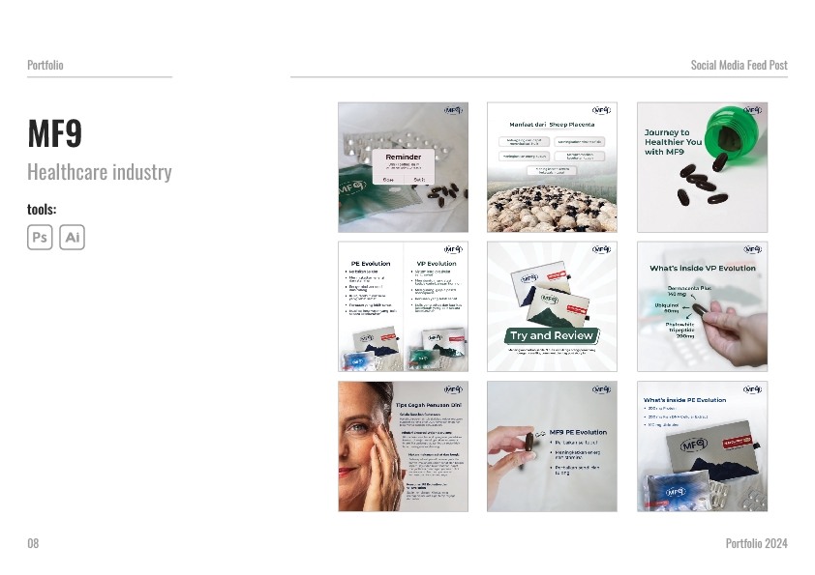Open the PE Evolution vs VP Evolution post

click(404, 306)
